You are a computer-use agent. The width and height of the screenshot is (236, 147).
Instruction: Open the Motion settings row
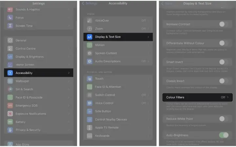coord(118,45)
